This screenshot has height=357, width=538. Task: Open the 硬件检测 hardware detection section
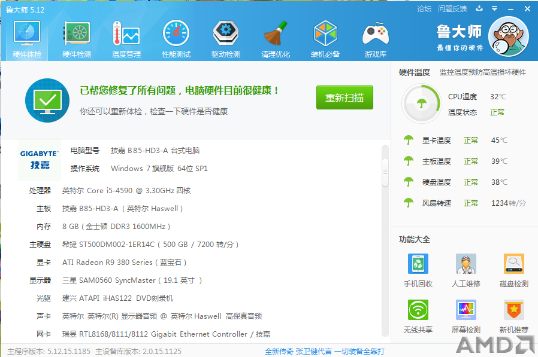[x=77, y=39]
